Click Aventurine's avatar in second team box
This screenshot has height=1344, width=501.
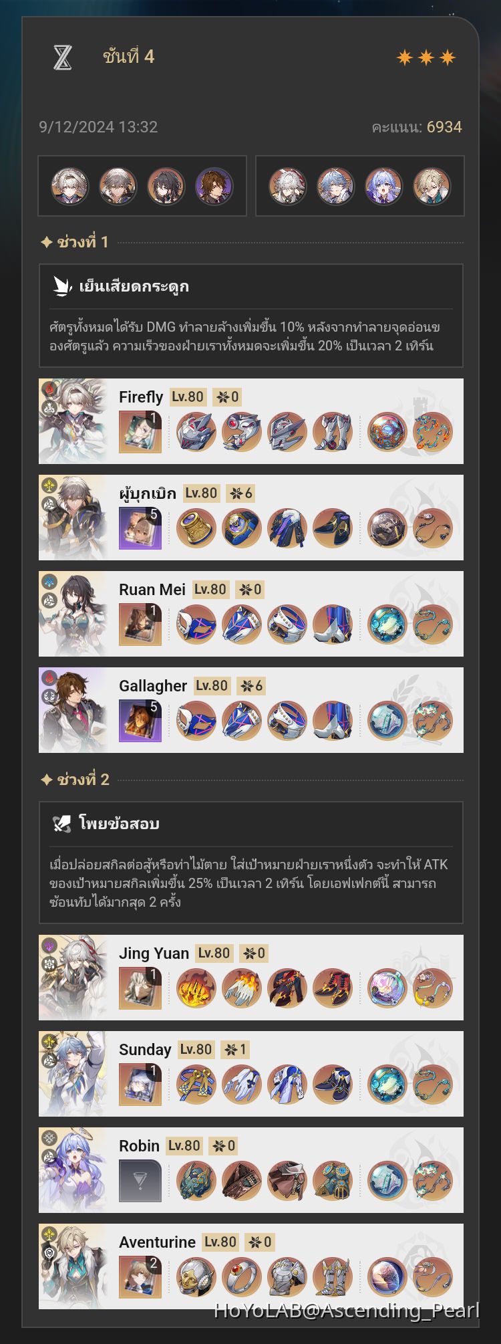[432, 186]
